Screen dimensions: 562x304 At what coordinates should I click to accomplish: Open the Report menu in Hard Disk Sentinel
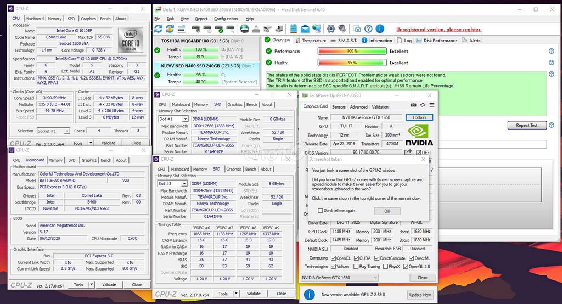click(201, 19)
